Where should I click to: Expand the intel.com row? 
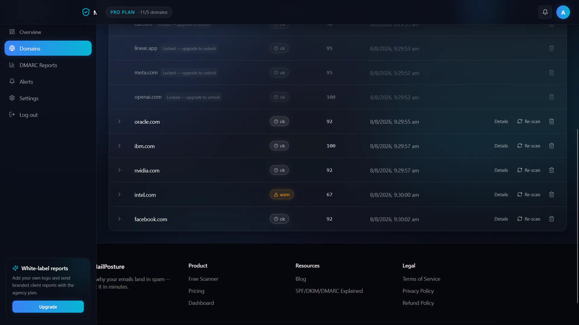[119, 194]
